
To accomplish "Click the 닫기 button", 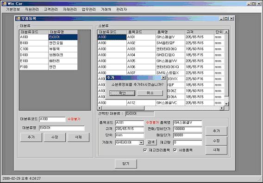I will (x=126, y=164).
